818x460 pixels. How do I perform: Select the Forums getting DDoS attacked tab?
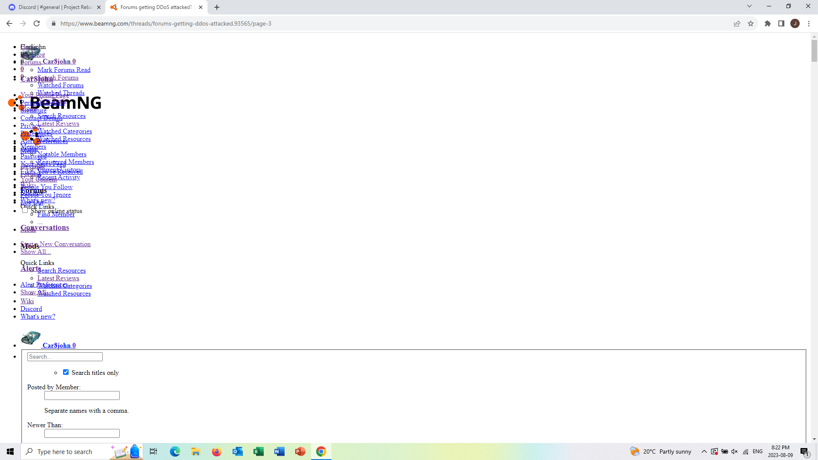[x=156, y=7]
